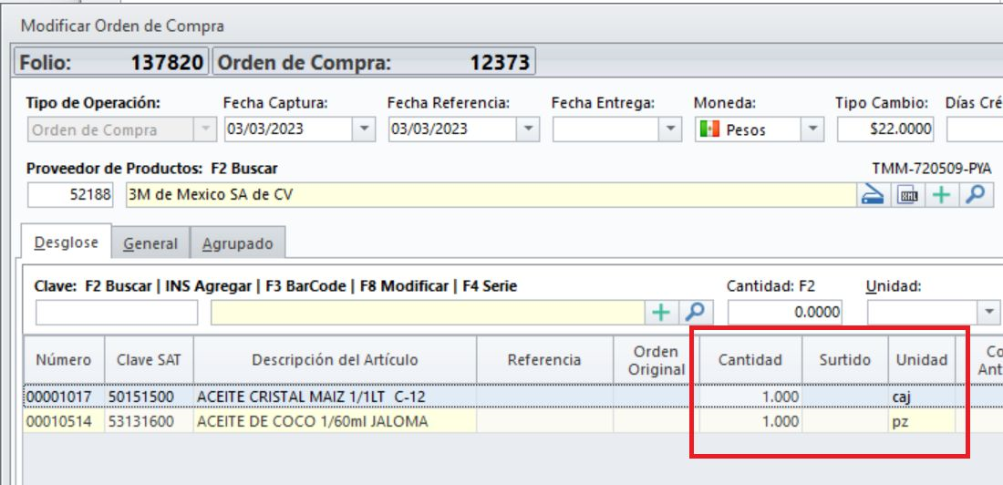Open the Fecha Captura date dropdown
1003x485 pixels.
click(x=365, y=129)
